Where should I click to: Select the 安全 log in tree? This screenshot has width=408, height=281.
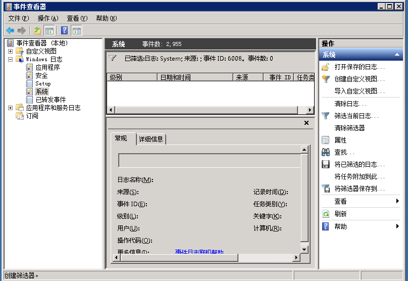click(x=41, y=75)
